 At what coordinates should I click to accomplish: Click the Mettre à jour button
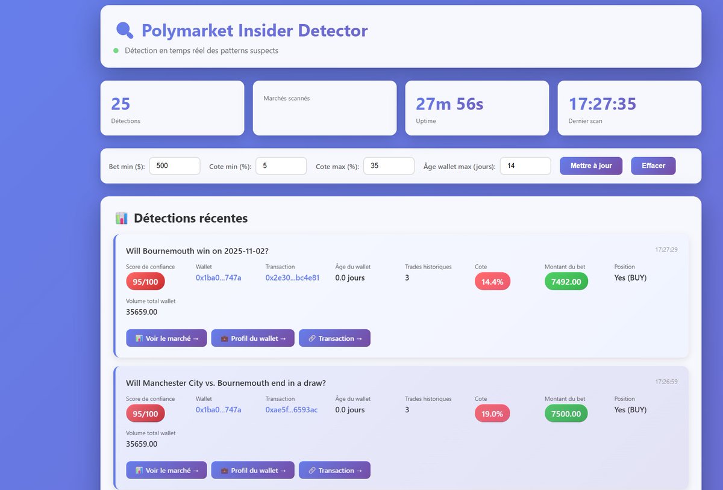click(x=591, y=166)
